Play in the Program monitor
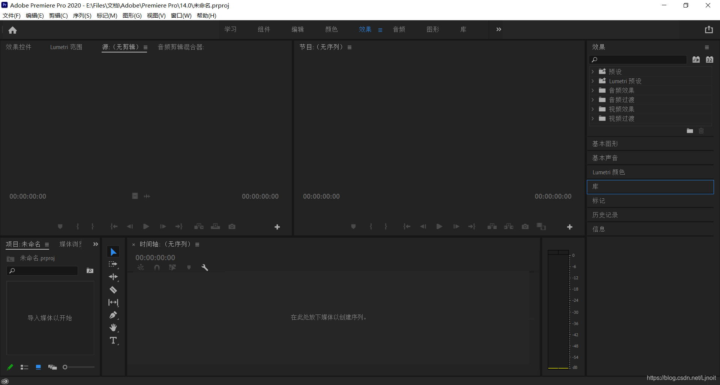 (x=439, y=226)
